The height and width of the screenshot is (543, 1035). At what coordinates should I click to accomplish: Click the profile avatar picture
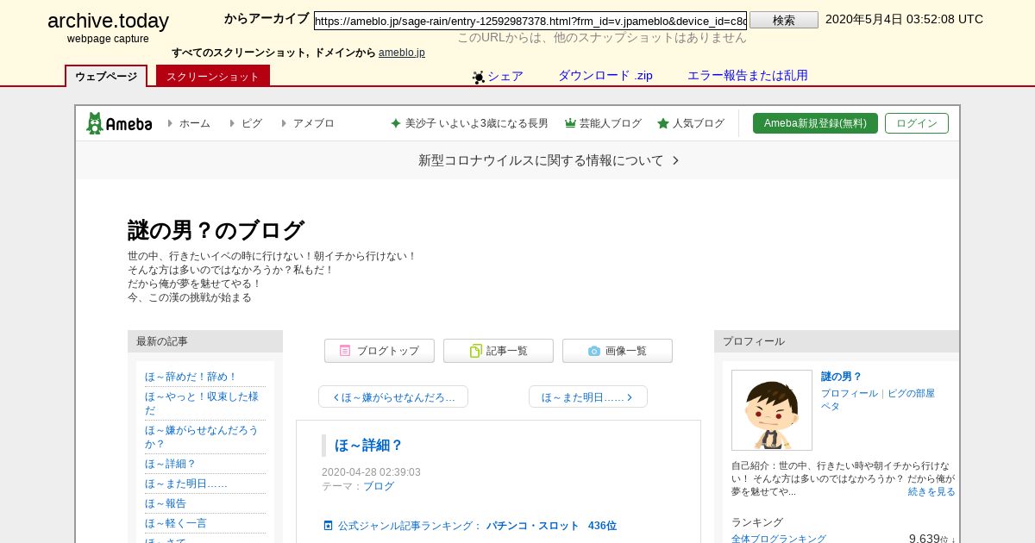coord(772,410)
